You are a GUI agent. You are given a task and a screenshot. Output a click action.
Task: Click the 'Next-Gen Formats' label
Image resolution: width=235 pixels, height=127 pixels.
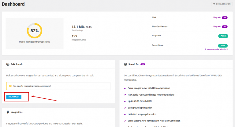[160, 26]
